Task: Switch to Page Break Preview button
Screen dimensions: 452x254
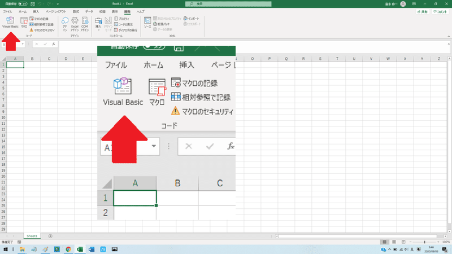Action: coord(403,242)
